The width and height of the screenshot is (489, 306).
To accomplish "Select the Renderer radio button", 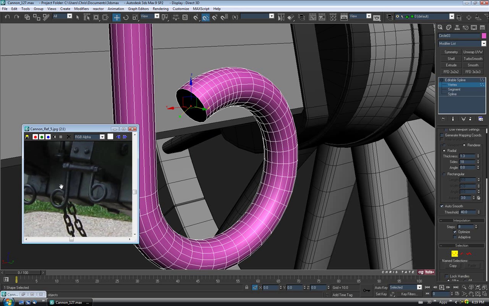I will (x=464, y=145).
